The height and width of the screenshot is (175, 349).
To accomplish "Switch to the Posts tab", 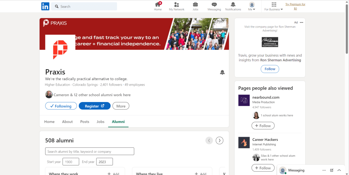I will [x=85, y=122].
